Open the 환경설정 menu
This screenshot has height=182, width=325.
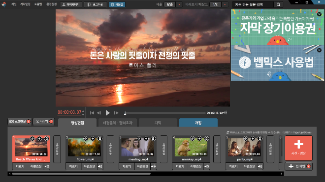coord(51,4)
